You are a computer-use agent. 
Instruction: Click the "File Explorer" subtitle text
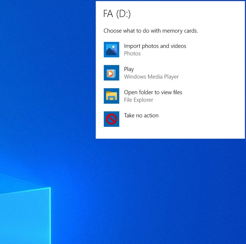[x=139, y=100]
